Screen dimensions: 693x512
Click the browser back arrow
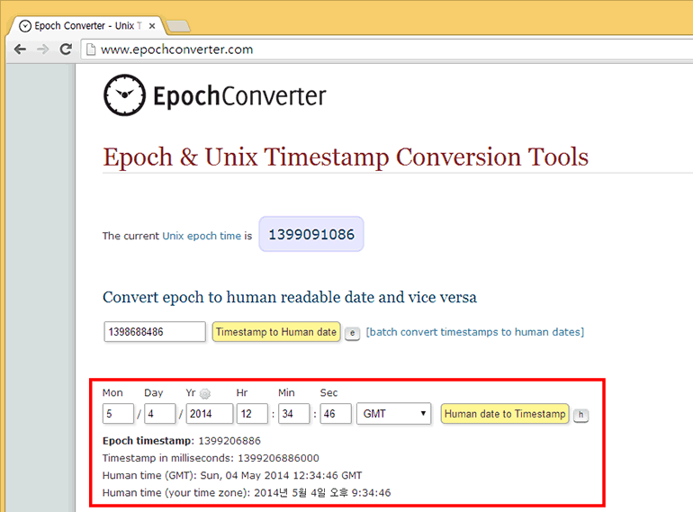tap(20, 49)
